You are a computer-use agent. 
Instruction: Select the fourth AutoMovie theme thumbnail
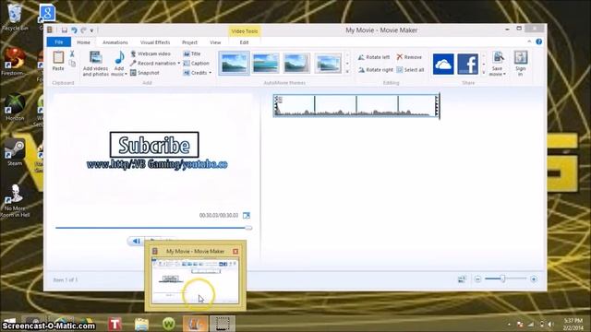[328, 63]
